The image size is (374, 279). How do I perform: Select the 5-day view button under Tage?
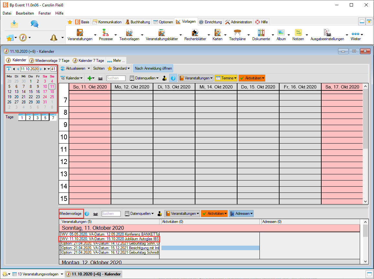coord(45,118)
